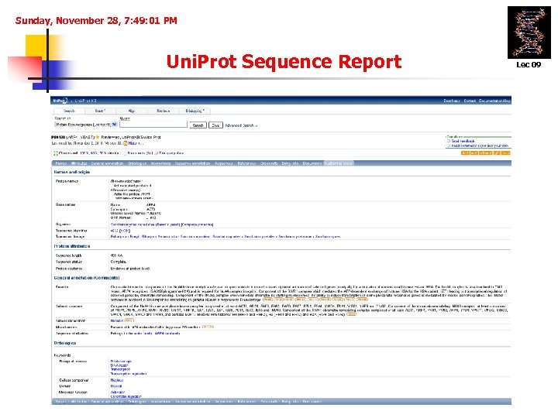The image size is (558, 418).
Task: Click Sequence annotation in the bottom section bar
Action: (x=192, y=402)
